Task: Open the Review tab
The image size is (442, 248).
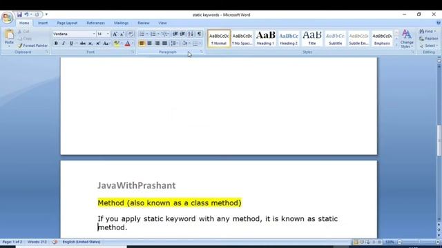Action: (x=144, y=23)
